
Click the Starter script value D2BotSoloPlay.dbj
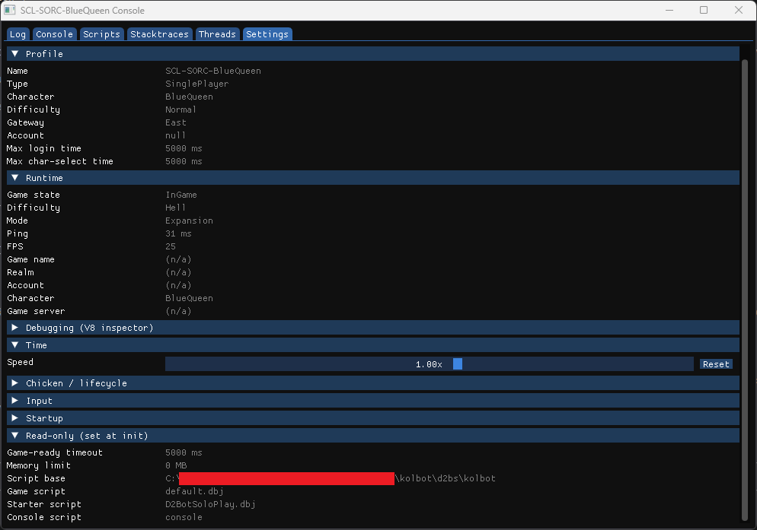(x=210, y=504)
